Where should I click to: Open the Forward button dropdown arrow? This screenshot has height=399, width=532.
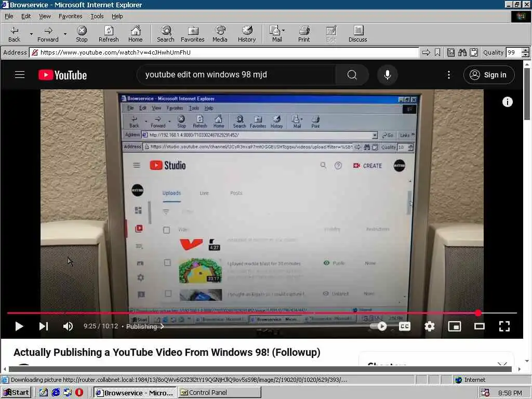point(65,34)
